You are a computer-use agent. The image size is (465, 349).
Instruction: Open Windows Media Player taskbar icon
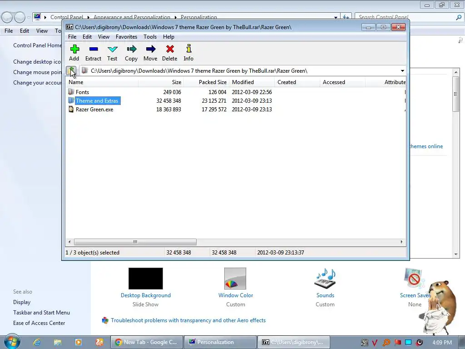click(x=78, y=342)
